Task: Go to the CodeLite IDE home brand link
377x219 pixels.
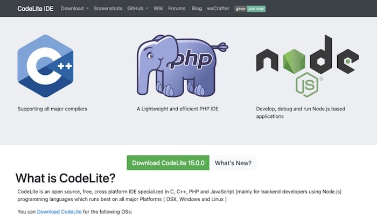Action: click(36, 9)
